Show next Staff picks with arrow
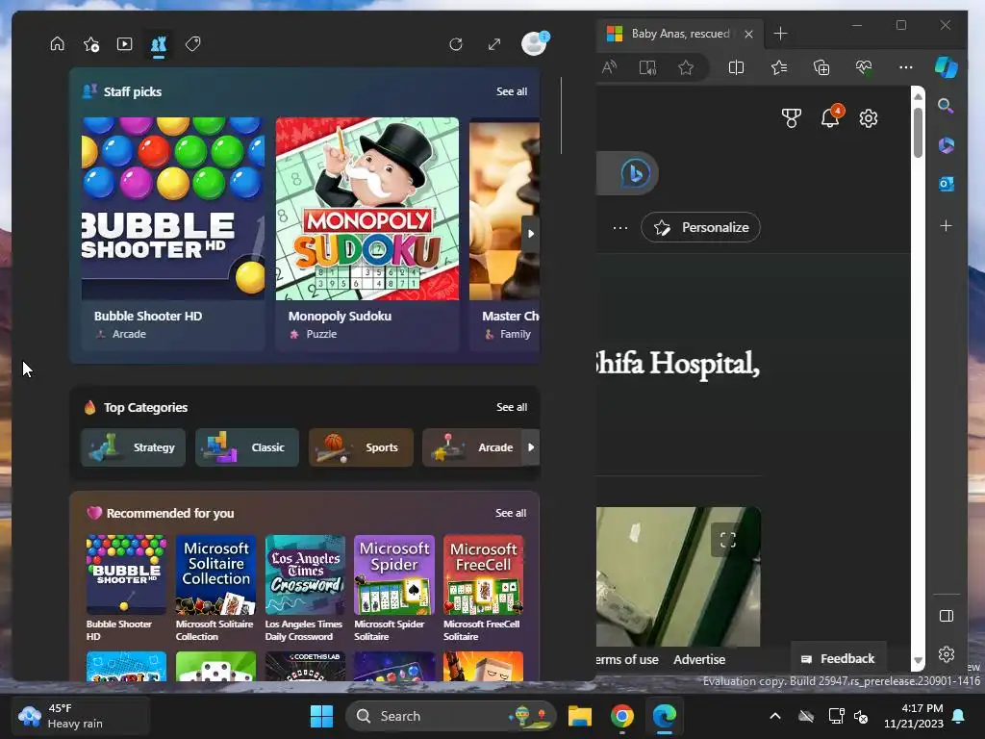985x739 pixels. point(531,234)
